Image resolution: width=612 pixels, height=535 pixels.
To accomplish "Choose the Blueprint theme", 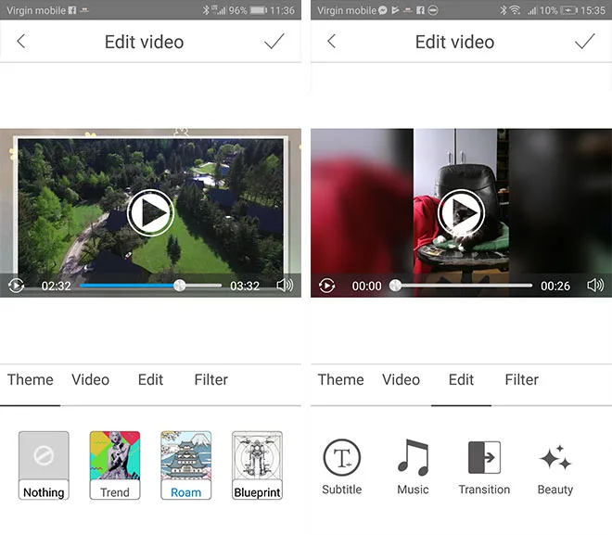I will tap(257, 465).
